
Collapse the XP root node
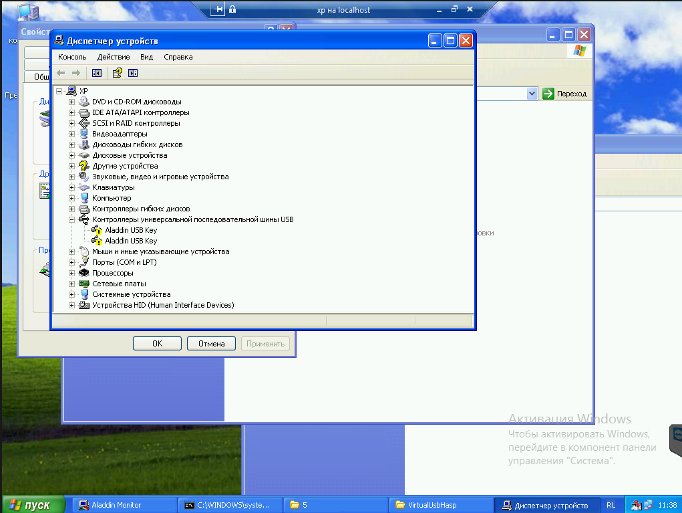(59, 91)
